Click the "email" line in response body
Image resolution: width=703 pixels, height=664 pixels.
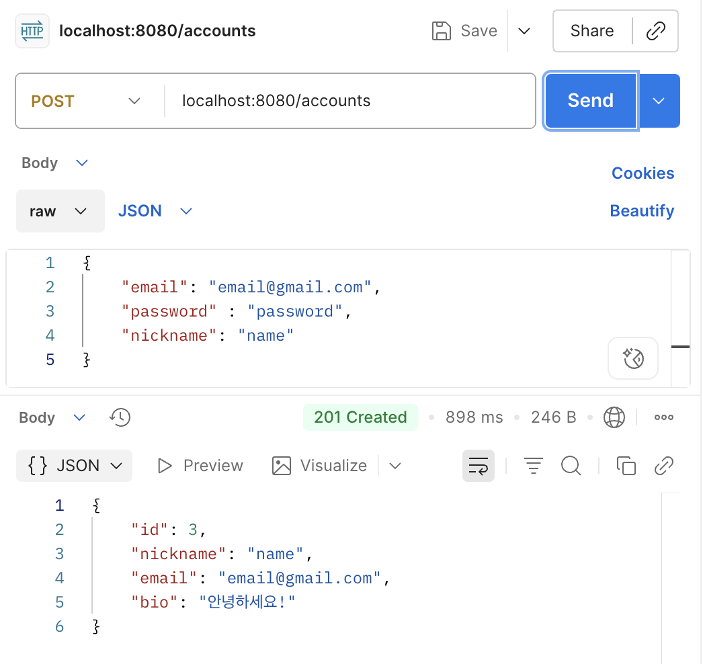[260, 579]
